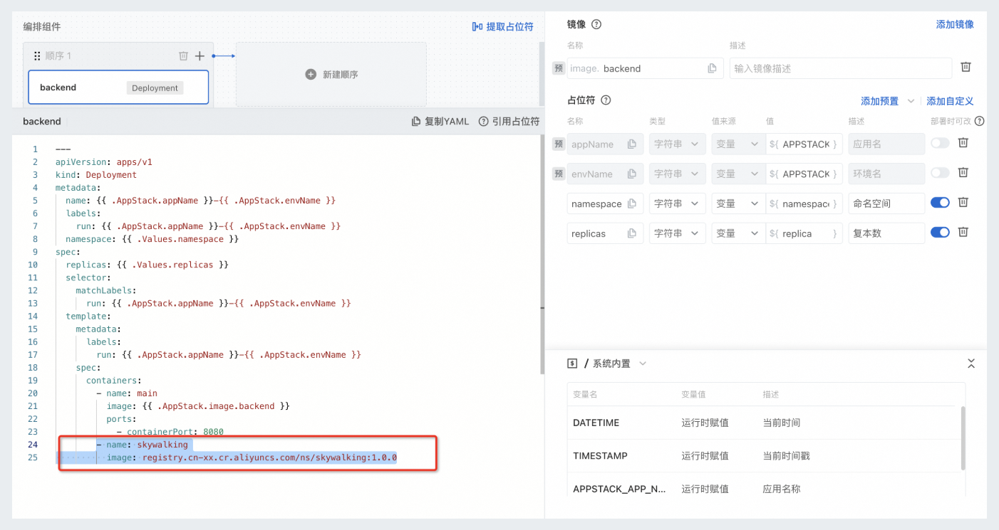Edit namespace value field
The height and width of the screenshot is (530, 999).
point(804,203)
